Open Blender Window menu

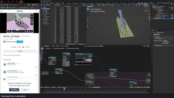(58, 3)
